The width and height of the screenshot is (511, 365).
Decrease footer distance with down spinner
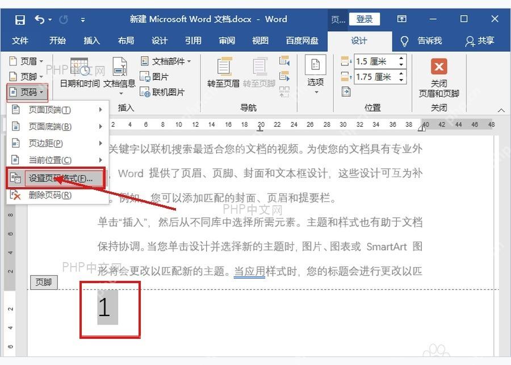(x=401, y=80)
